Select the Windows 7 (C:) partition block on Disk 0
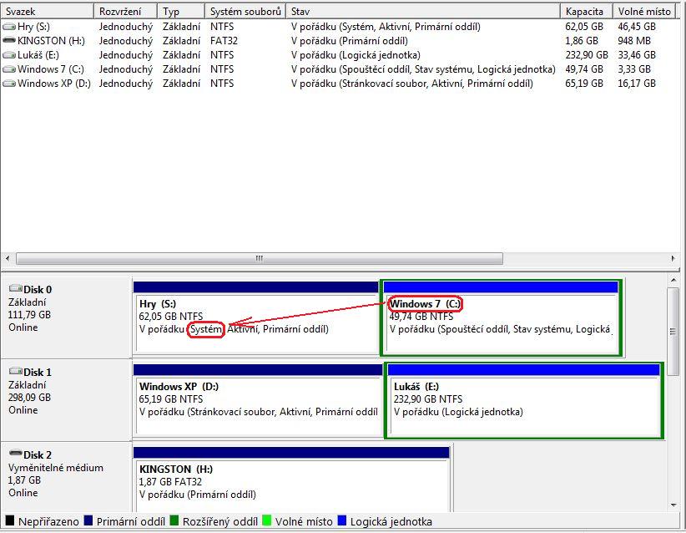This screenshot has width=686, height=533. (x=502, y=317)
